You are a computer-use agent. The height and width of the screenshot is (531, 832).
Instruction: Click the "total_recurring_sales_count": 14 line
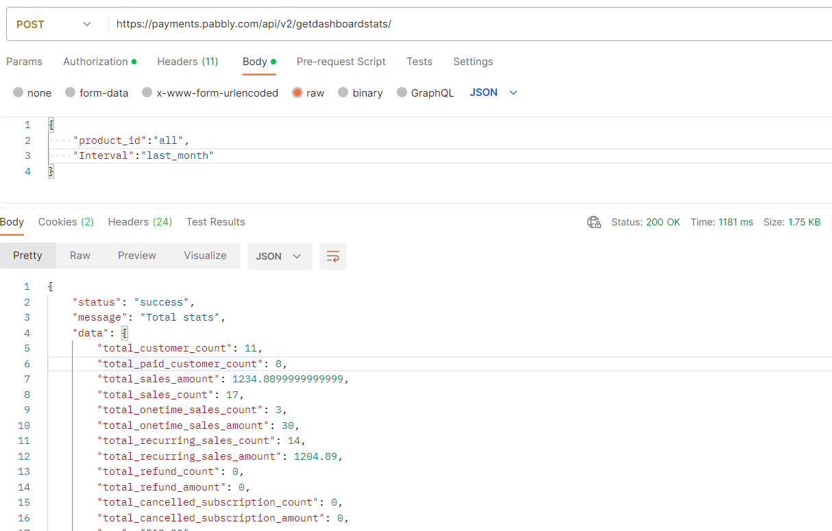[201, 441]
